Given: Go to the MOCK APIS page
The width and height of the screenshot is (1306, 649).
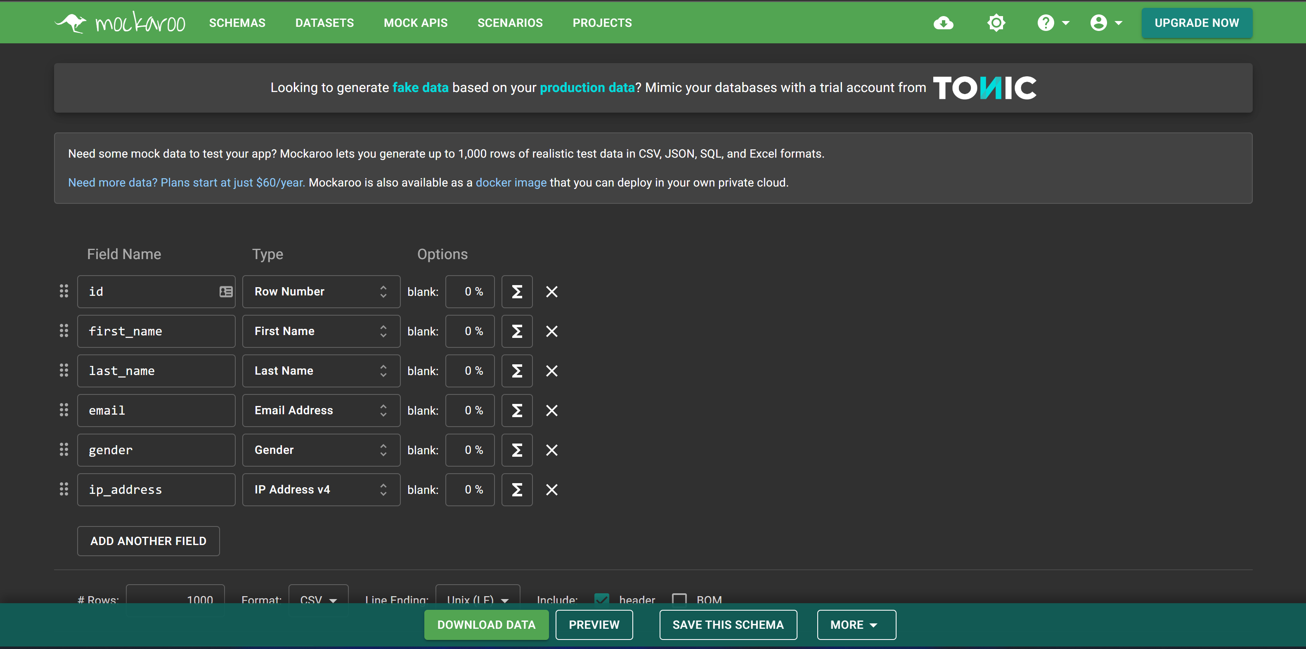Looking at the screenshot, I should click(415, 23).
